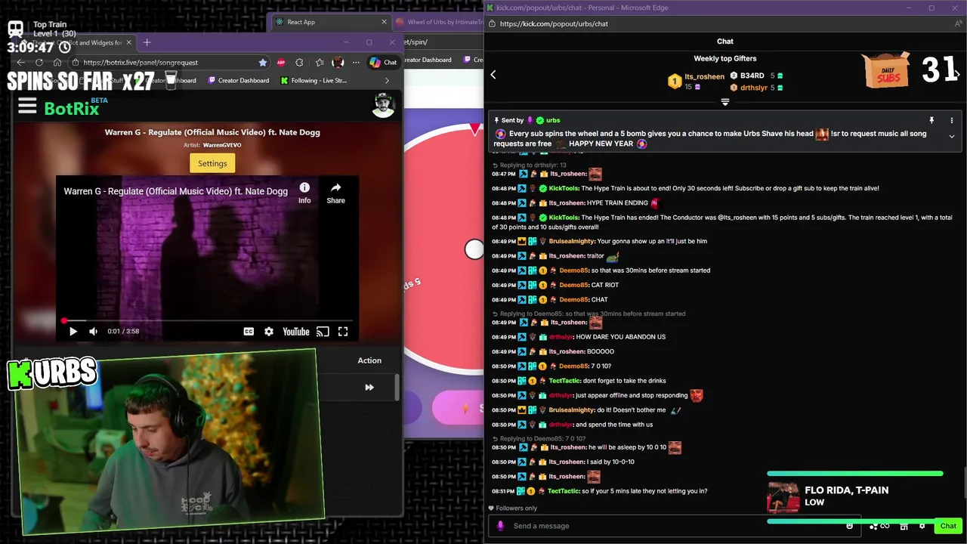Open the BotRix user profile avatar
967x544 pixels.
(x=384, y=107)
